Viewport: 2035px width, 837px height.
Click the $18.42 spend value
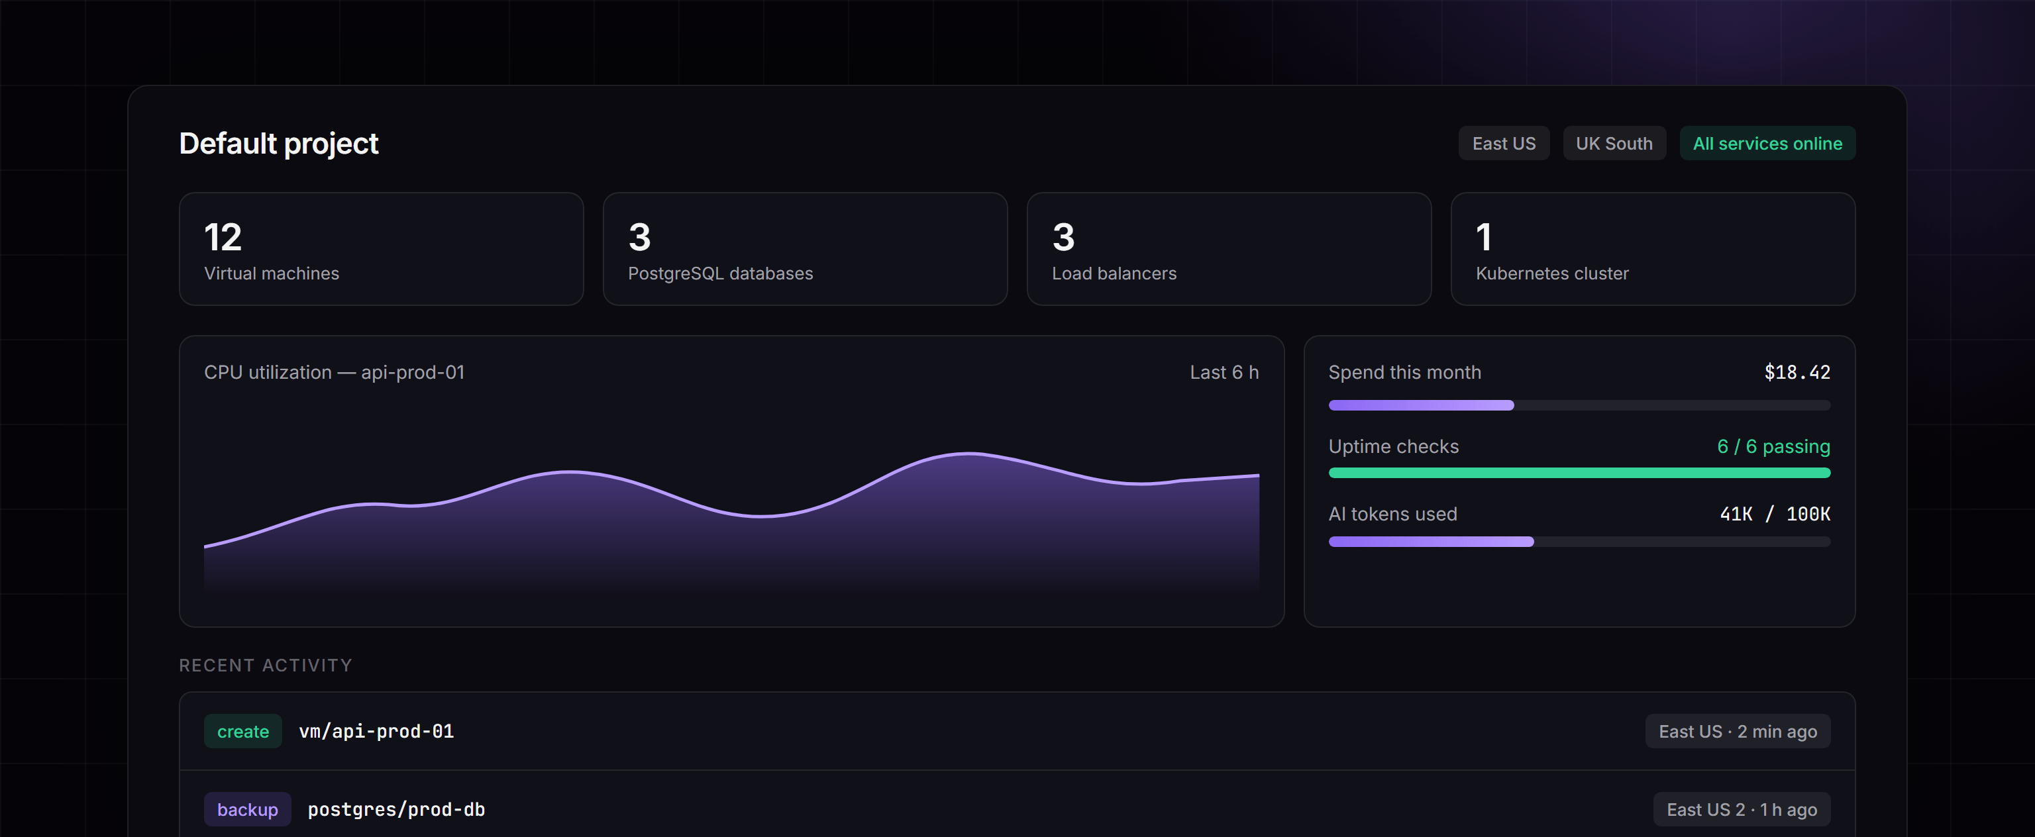point(1797,372)
